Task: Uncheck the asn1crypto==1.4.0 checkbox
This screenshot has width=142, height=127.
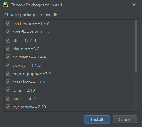Action: click(8, 24)
